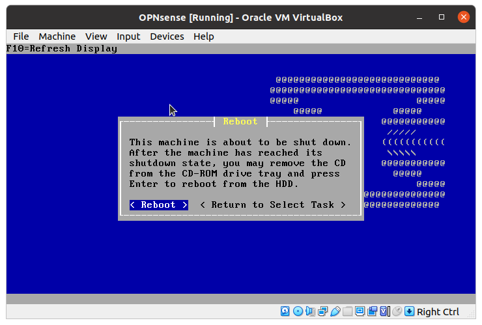This screenshot has width=482, height=325.
Task: Close the OPNsense VirtualBox window
Action: 464,17
